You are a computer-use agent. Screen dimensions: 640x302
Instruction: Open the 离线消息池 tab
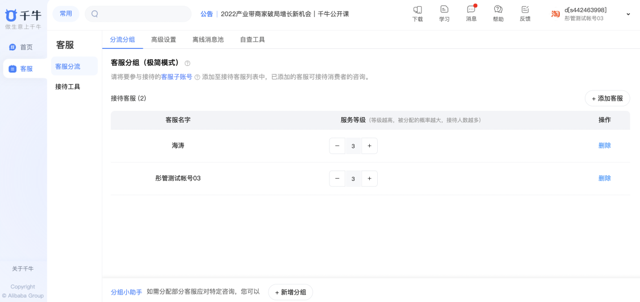pyautogui.click(x=208, y=40)
